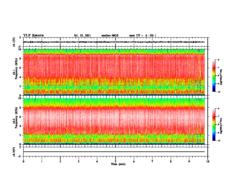Click the "ch.1(V)" waveform axis label

(x=14, y=42)
